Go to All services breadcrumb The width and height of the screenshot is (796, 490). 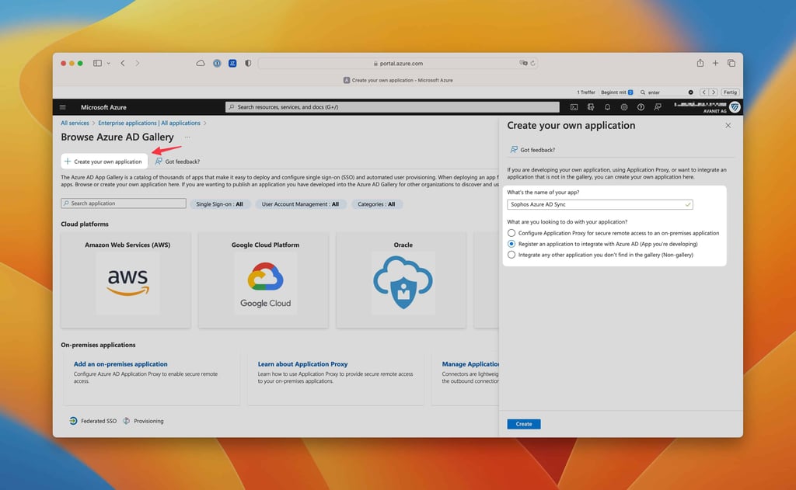pyautogui.click(x=75, y=123)
